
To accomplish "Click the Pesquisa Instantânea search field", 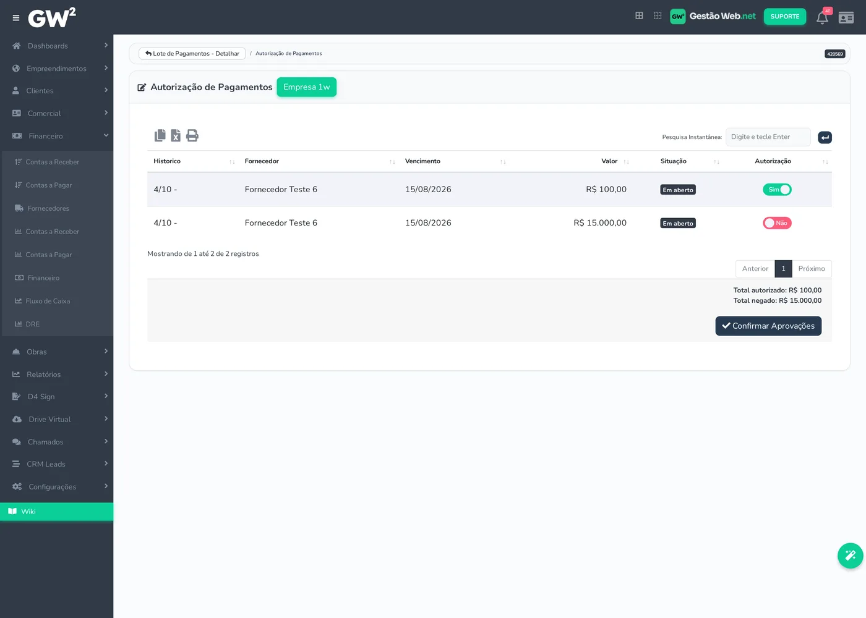I will (x=768, y=137).
